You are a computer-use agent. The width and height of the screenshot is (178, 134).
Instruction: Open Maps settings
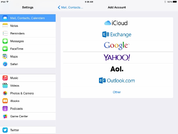(28, 56)
